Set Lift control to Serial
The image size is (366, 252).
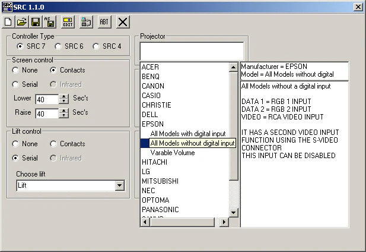point(25,158)
